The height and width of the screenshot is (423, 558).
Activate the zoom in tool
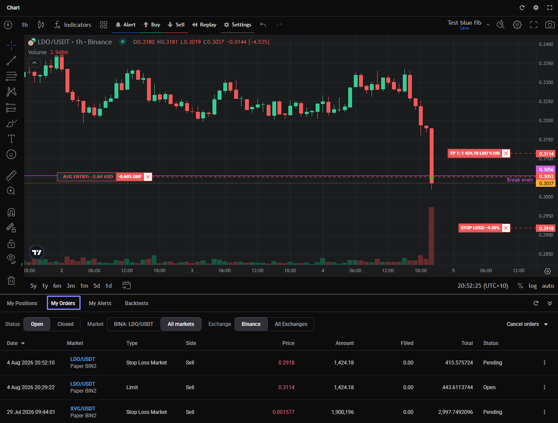(x=12, y=191)
